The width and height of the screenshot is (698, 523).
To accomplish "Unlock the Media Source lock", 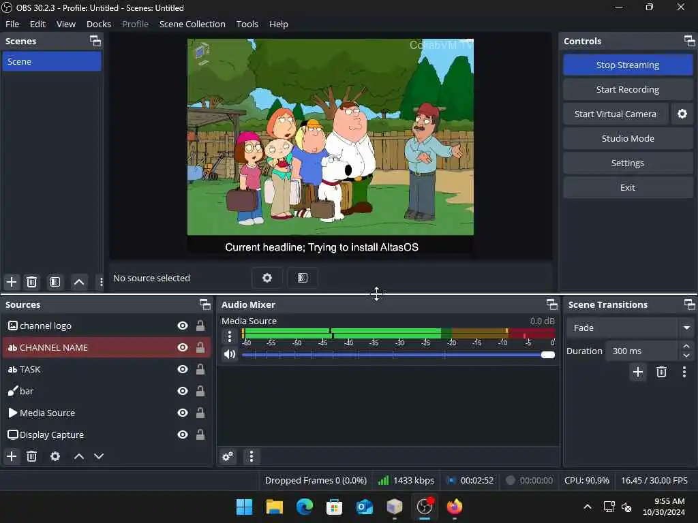I will [200, 413].
